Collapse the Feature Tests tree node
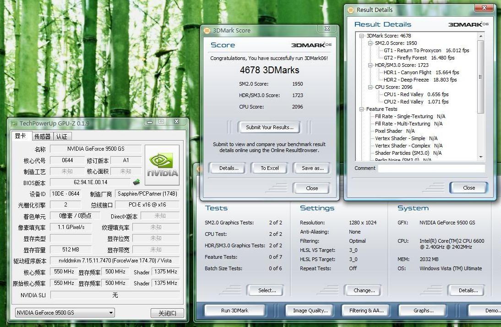 pos(362,109)
